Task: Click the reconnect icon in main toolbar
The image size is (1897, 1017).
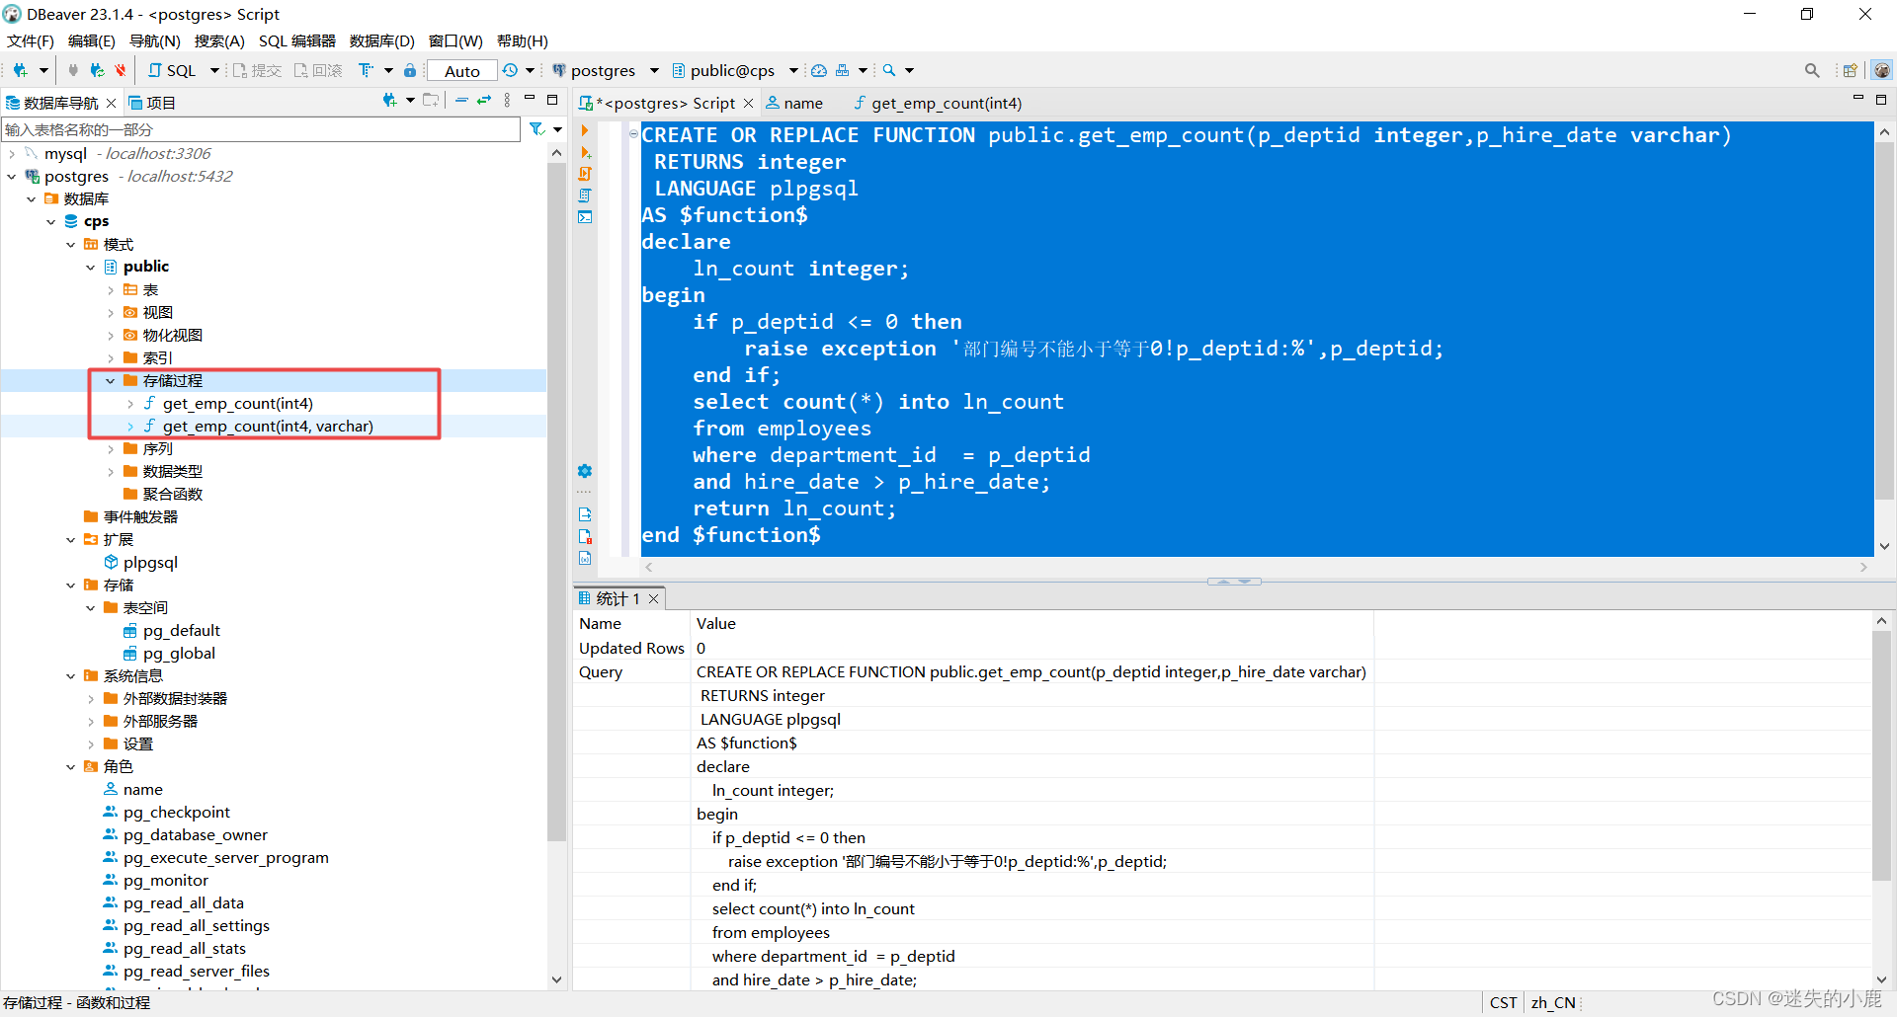Action: tap(96, 70)
